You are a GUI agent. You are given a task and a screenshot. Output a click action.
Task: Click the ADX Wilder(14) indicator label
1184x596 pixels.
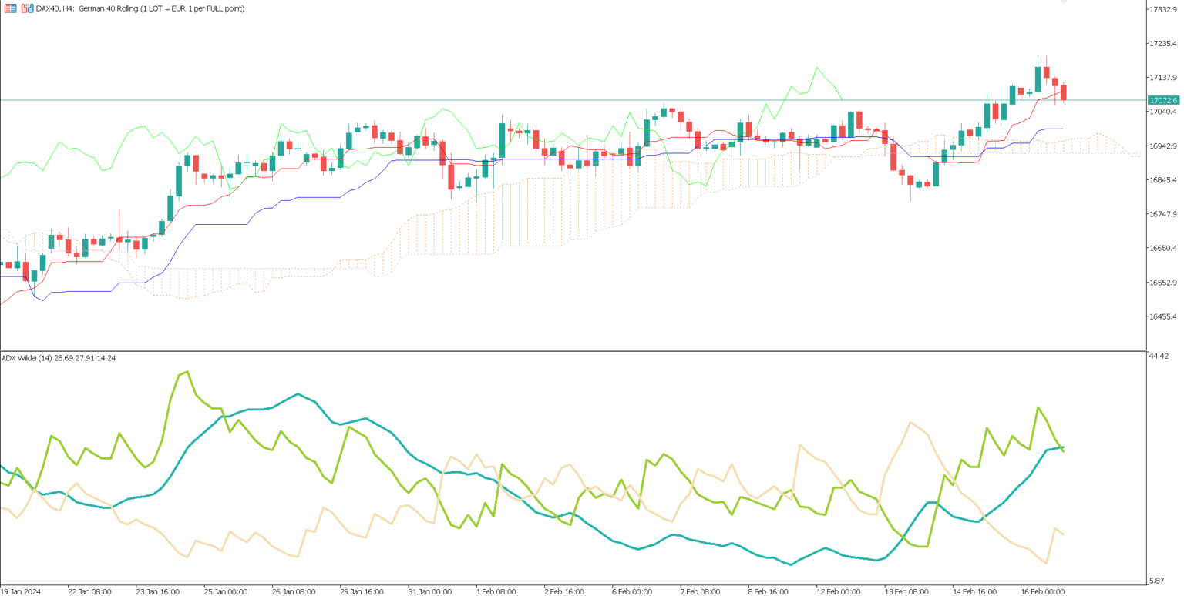(x=58, y=357)
